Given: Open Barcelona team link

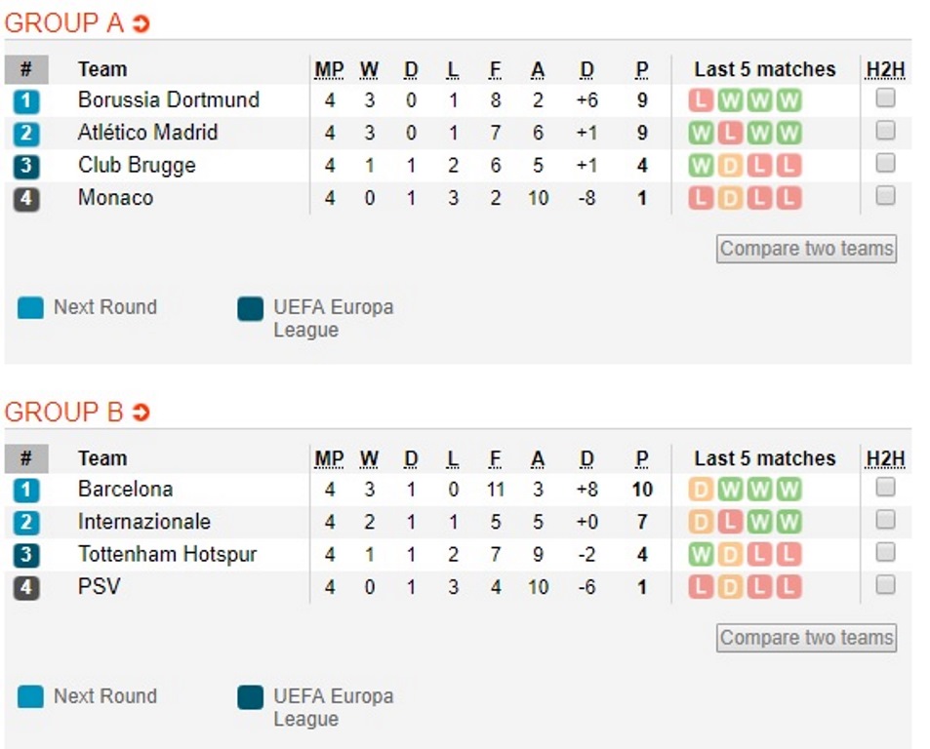Looking at the screenshot, I should [125, 490].
